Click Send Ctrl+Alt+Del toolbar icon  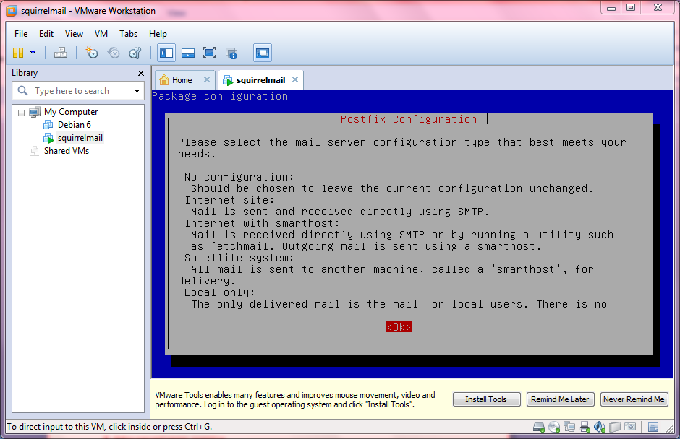[61, 53]
